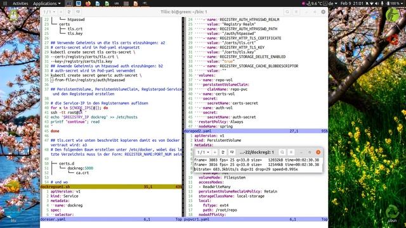Click line '--key=/registry/certs/tls.key'
406x228 pixels.
[81, 61]
